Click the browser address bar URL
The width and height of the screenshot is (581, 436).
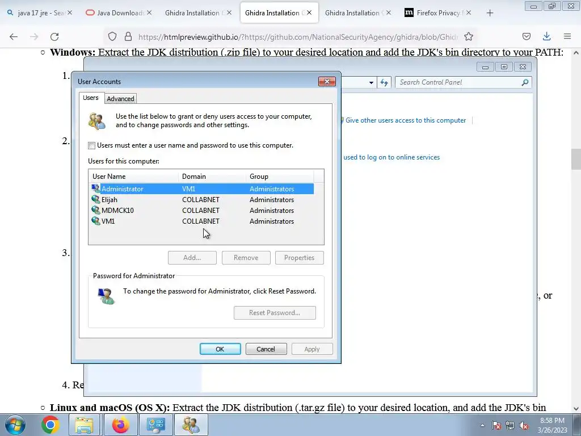click(298, 37)
